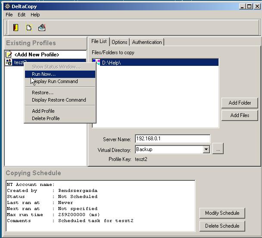Image resolution: width=262 pixels, height=238 pixels.
Task: Click Delete Profile in the context menu
Action: pyautogui.click(x=60, y=118)
